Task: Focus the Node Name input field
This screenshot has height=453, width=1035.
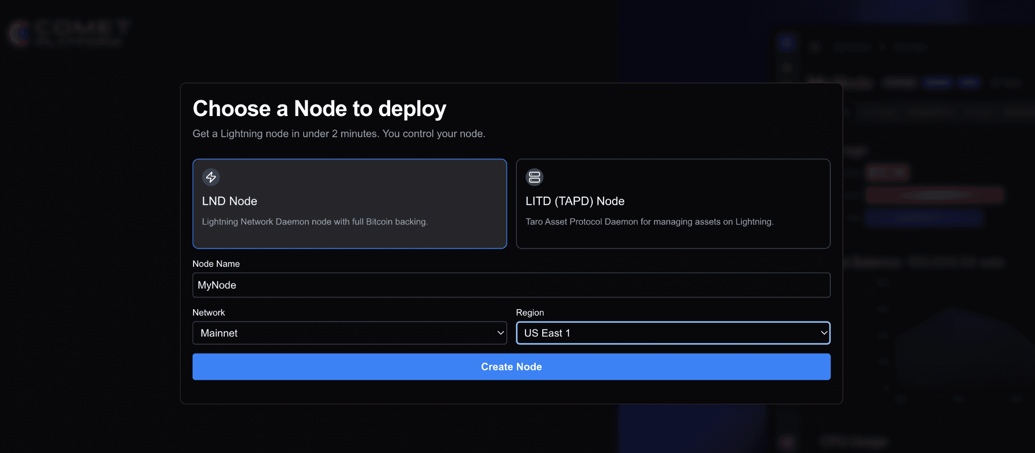Action: tap(511, 285)
